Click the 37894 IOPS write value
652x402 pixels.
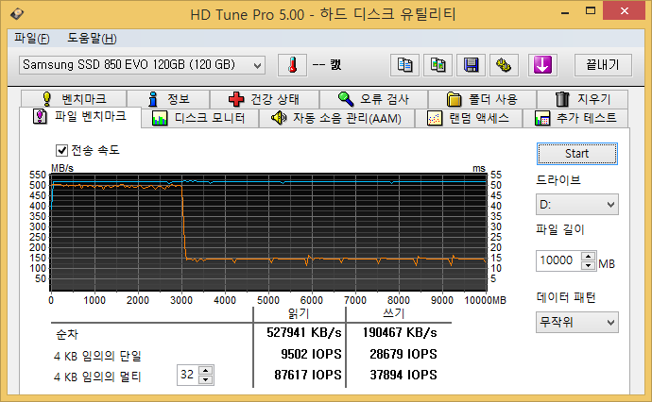pyautogui.click(x=403, y=375)
